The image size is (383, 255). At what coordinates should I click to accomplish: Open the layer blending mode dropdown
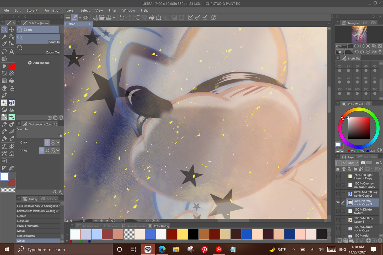[x=353, y=163]
